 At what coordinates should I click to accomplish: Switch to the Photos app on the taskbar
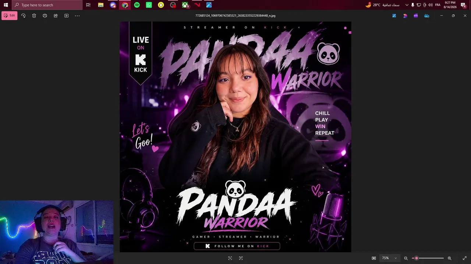point(209,5)
